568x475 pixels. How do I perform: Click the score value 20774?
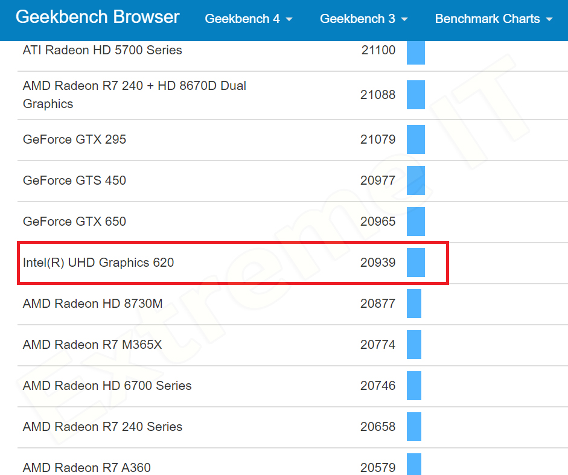[378, 344]
